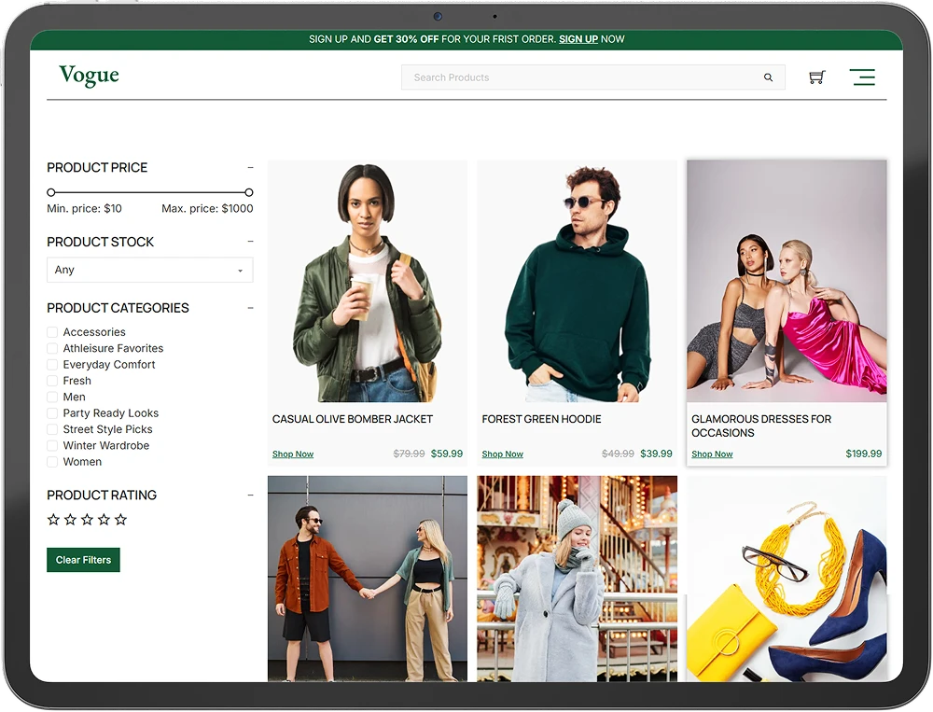This screenshot has width=933, height=712.
Task: Shop Now for Glamorous Dresses
Action: pyautogui.click(x=712, y=454)
